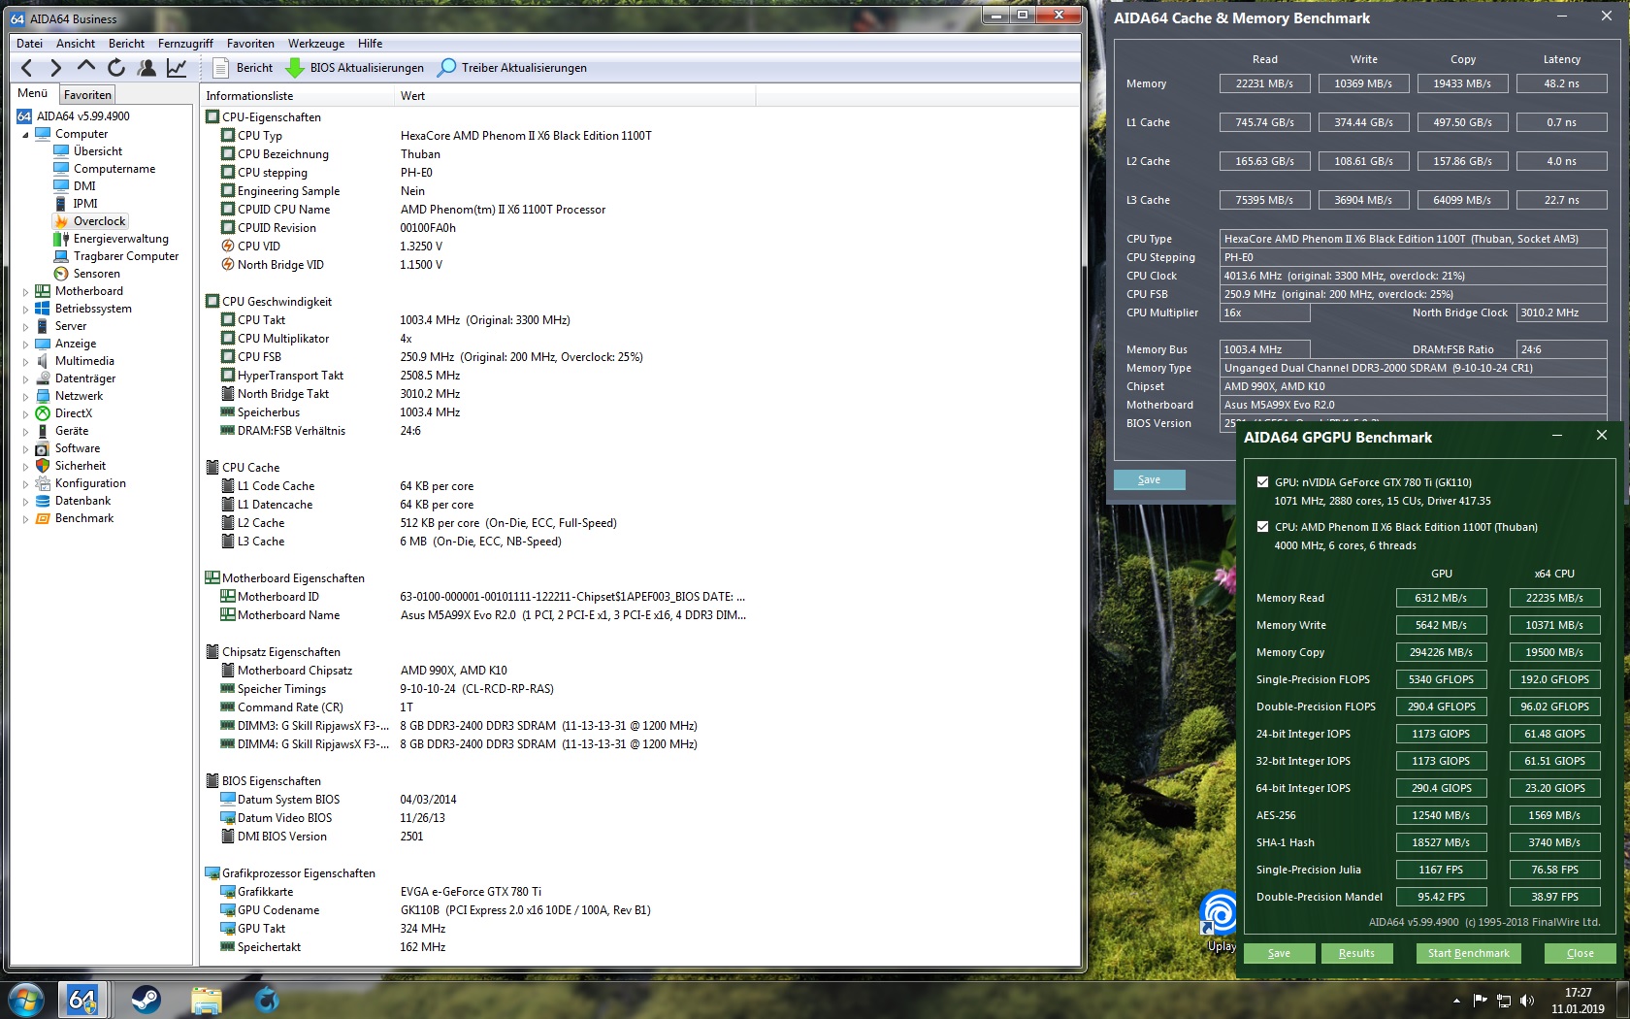Open the Fernzugriff menu

pos(185,44)
